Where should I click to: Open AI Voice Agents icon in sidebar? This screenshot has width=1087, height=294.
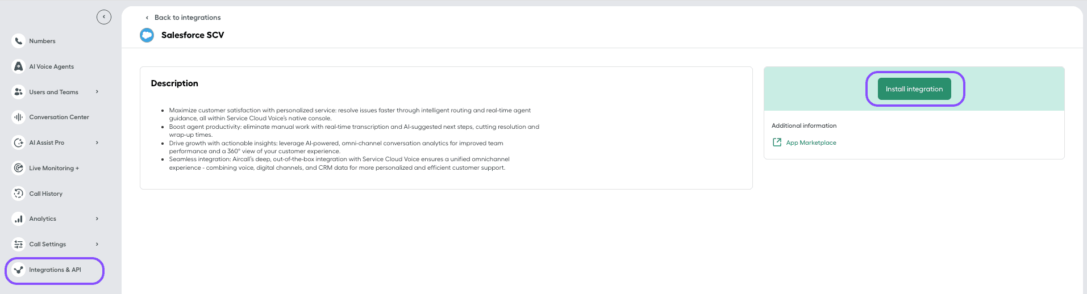click(x=18, y=66)
